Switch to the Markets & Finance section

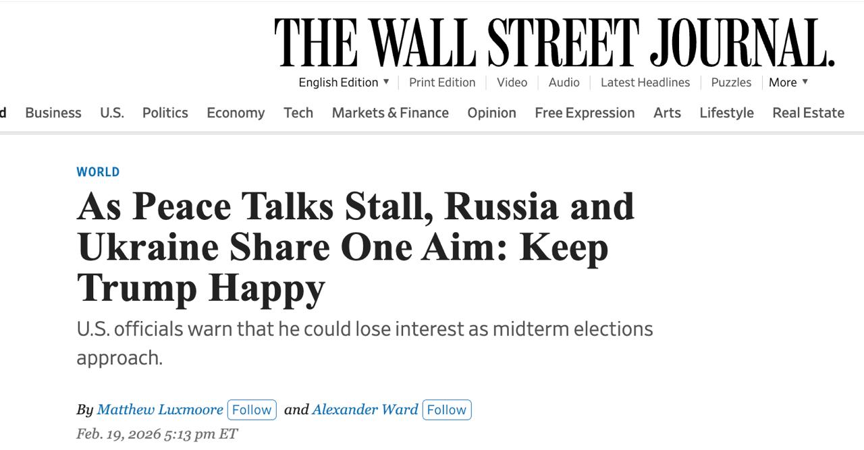click(x=390, y=113)
